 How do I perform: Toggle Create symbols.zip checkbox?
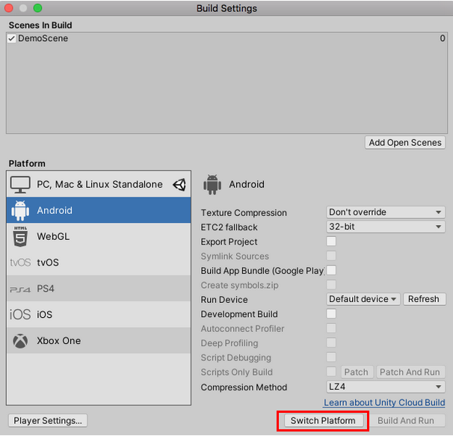(331, 285)
